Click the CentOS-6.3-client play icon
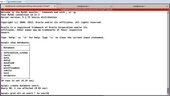170x96 pixels. tap(9, 2)
